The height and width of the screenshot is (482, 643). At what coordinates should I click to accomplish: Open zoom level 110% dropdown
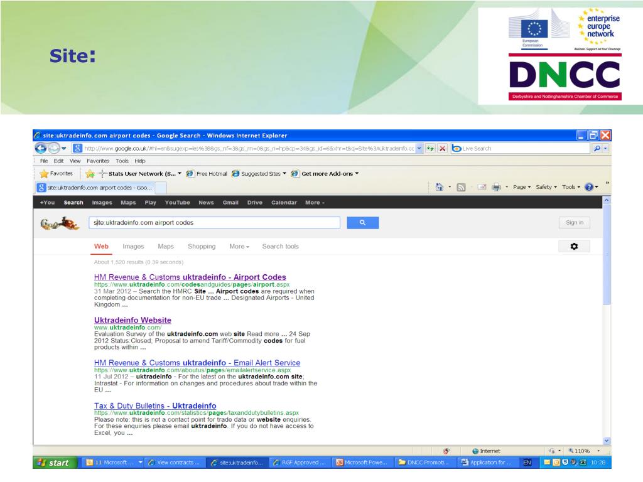[x=598, y=451]
